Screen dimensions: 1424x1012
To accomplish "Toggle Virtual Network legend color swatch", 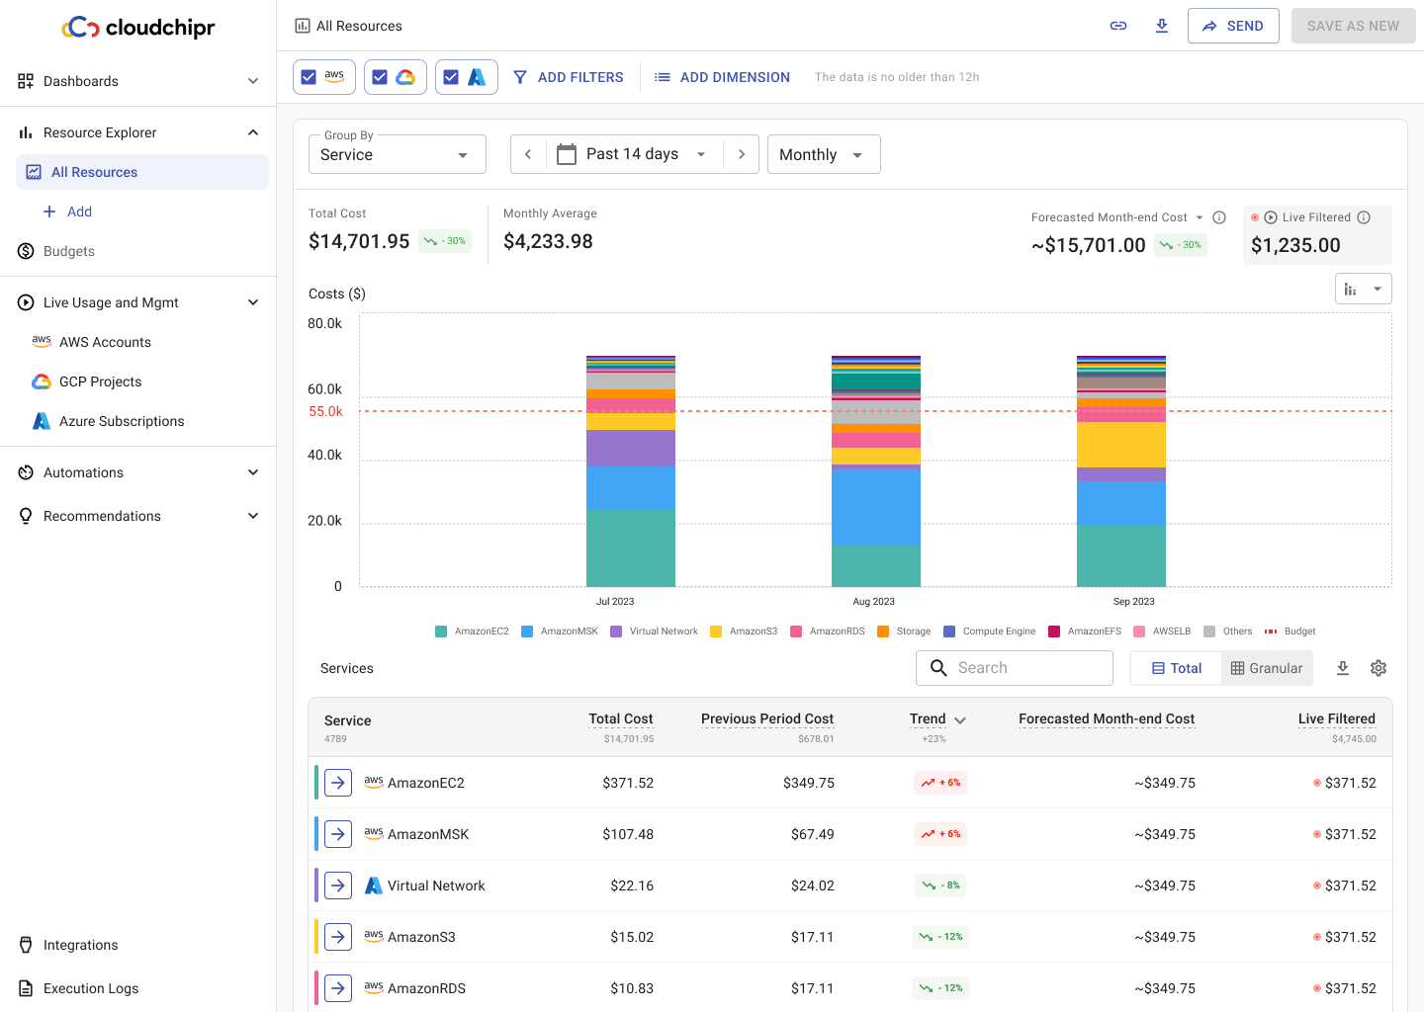I will point(616,632).
